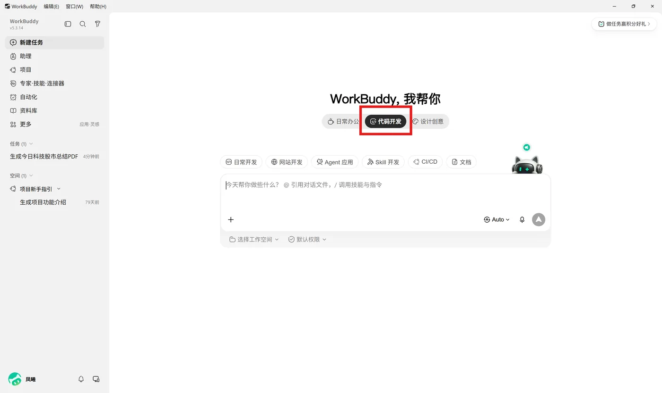
Task: Choose the 文档 chip
Action: click(461, 162)
